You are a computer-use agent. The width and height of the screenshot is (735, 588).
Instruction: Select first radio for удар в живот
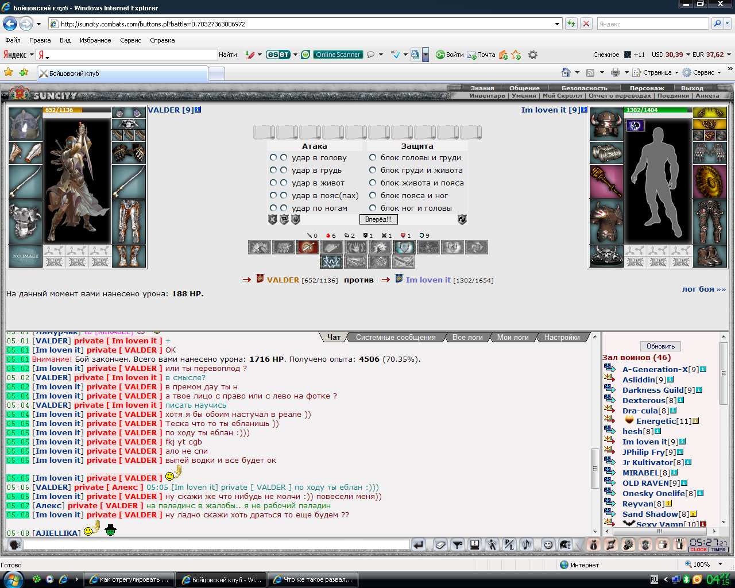(x=273, y=183)
